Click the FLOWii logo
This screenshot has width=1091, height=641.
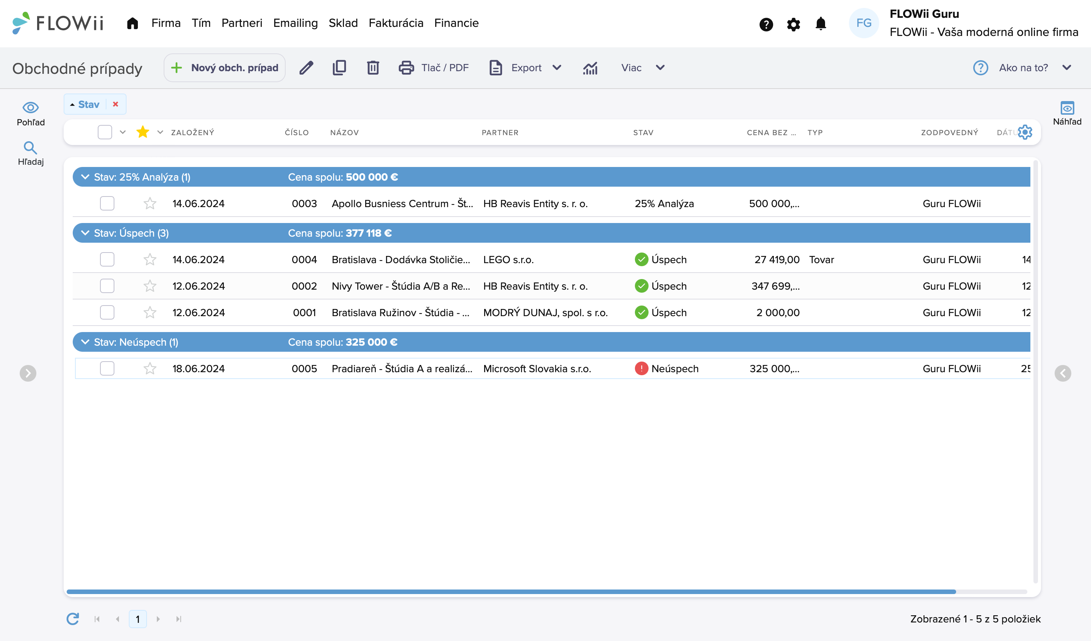[x=58, y=23]
